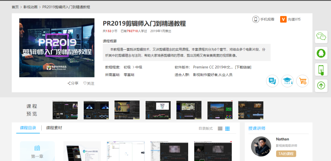This screenshot has width=331, height=161.
Task: Select the 课程目录 tab
Action: tap(28, 128)
